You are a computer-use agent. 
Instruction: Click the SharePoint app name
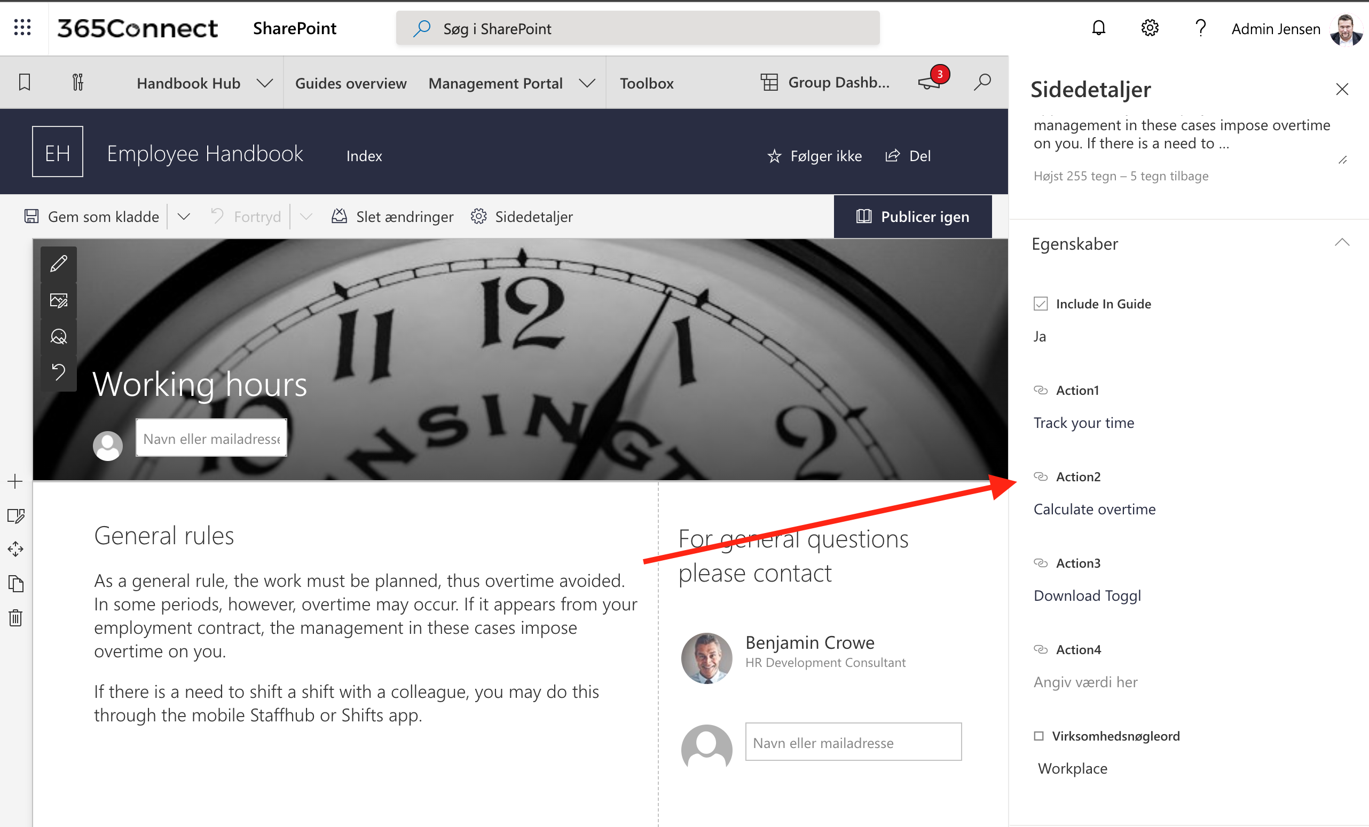295,28
